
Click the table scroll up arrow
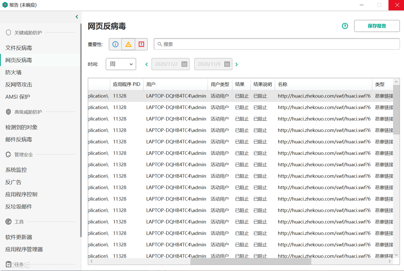tap(396, 82)
